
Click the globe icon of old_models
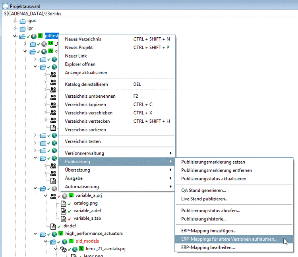point(65,242)
